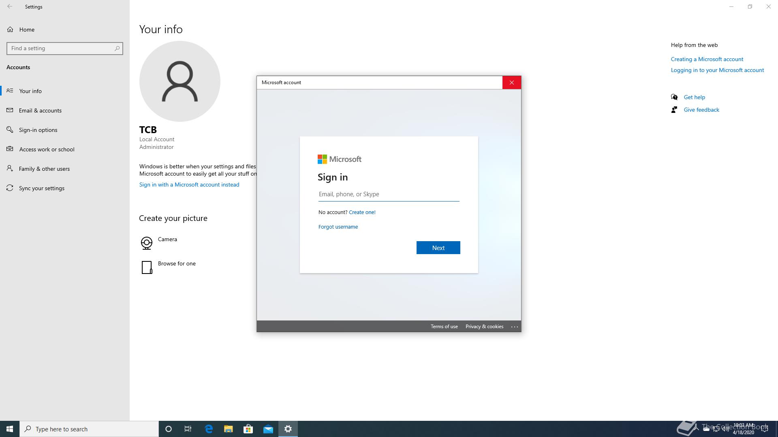Focus the Find a setting search box
Viewport: 778px width, 437px height.
coord(65,48)
